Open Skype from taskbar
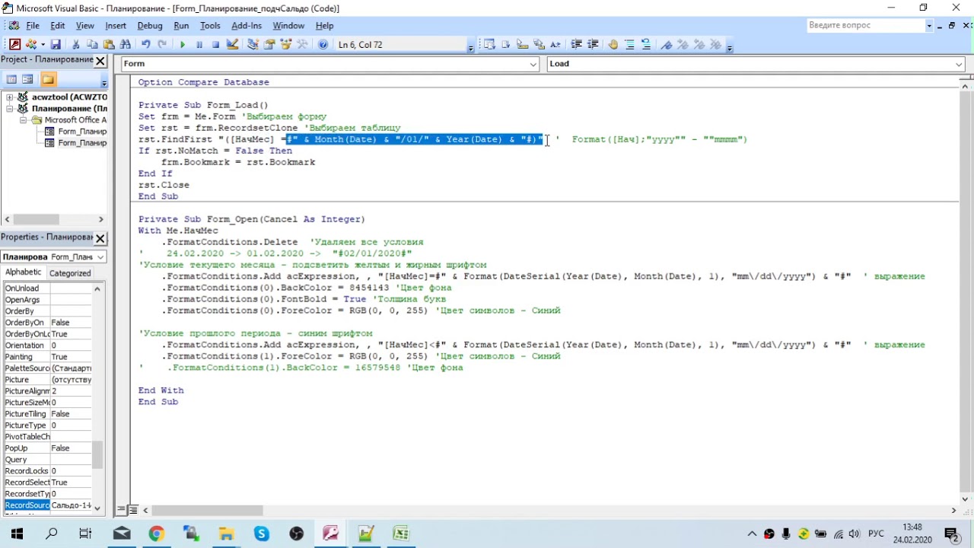Image resolution: width=974 pixels, height=548 pixels. click(262, 534)
